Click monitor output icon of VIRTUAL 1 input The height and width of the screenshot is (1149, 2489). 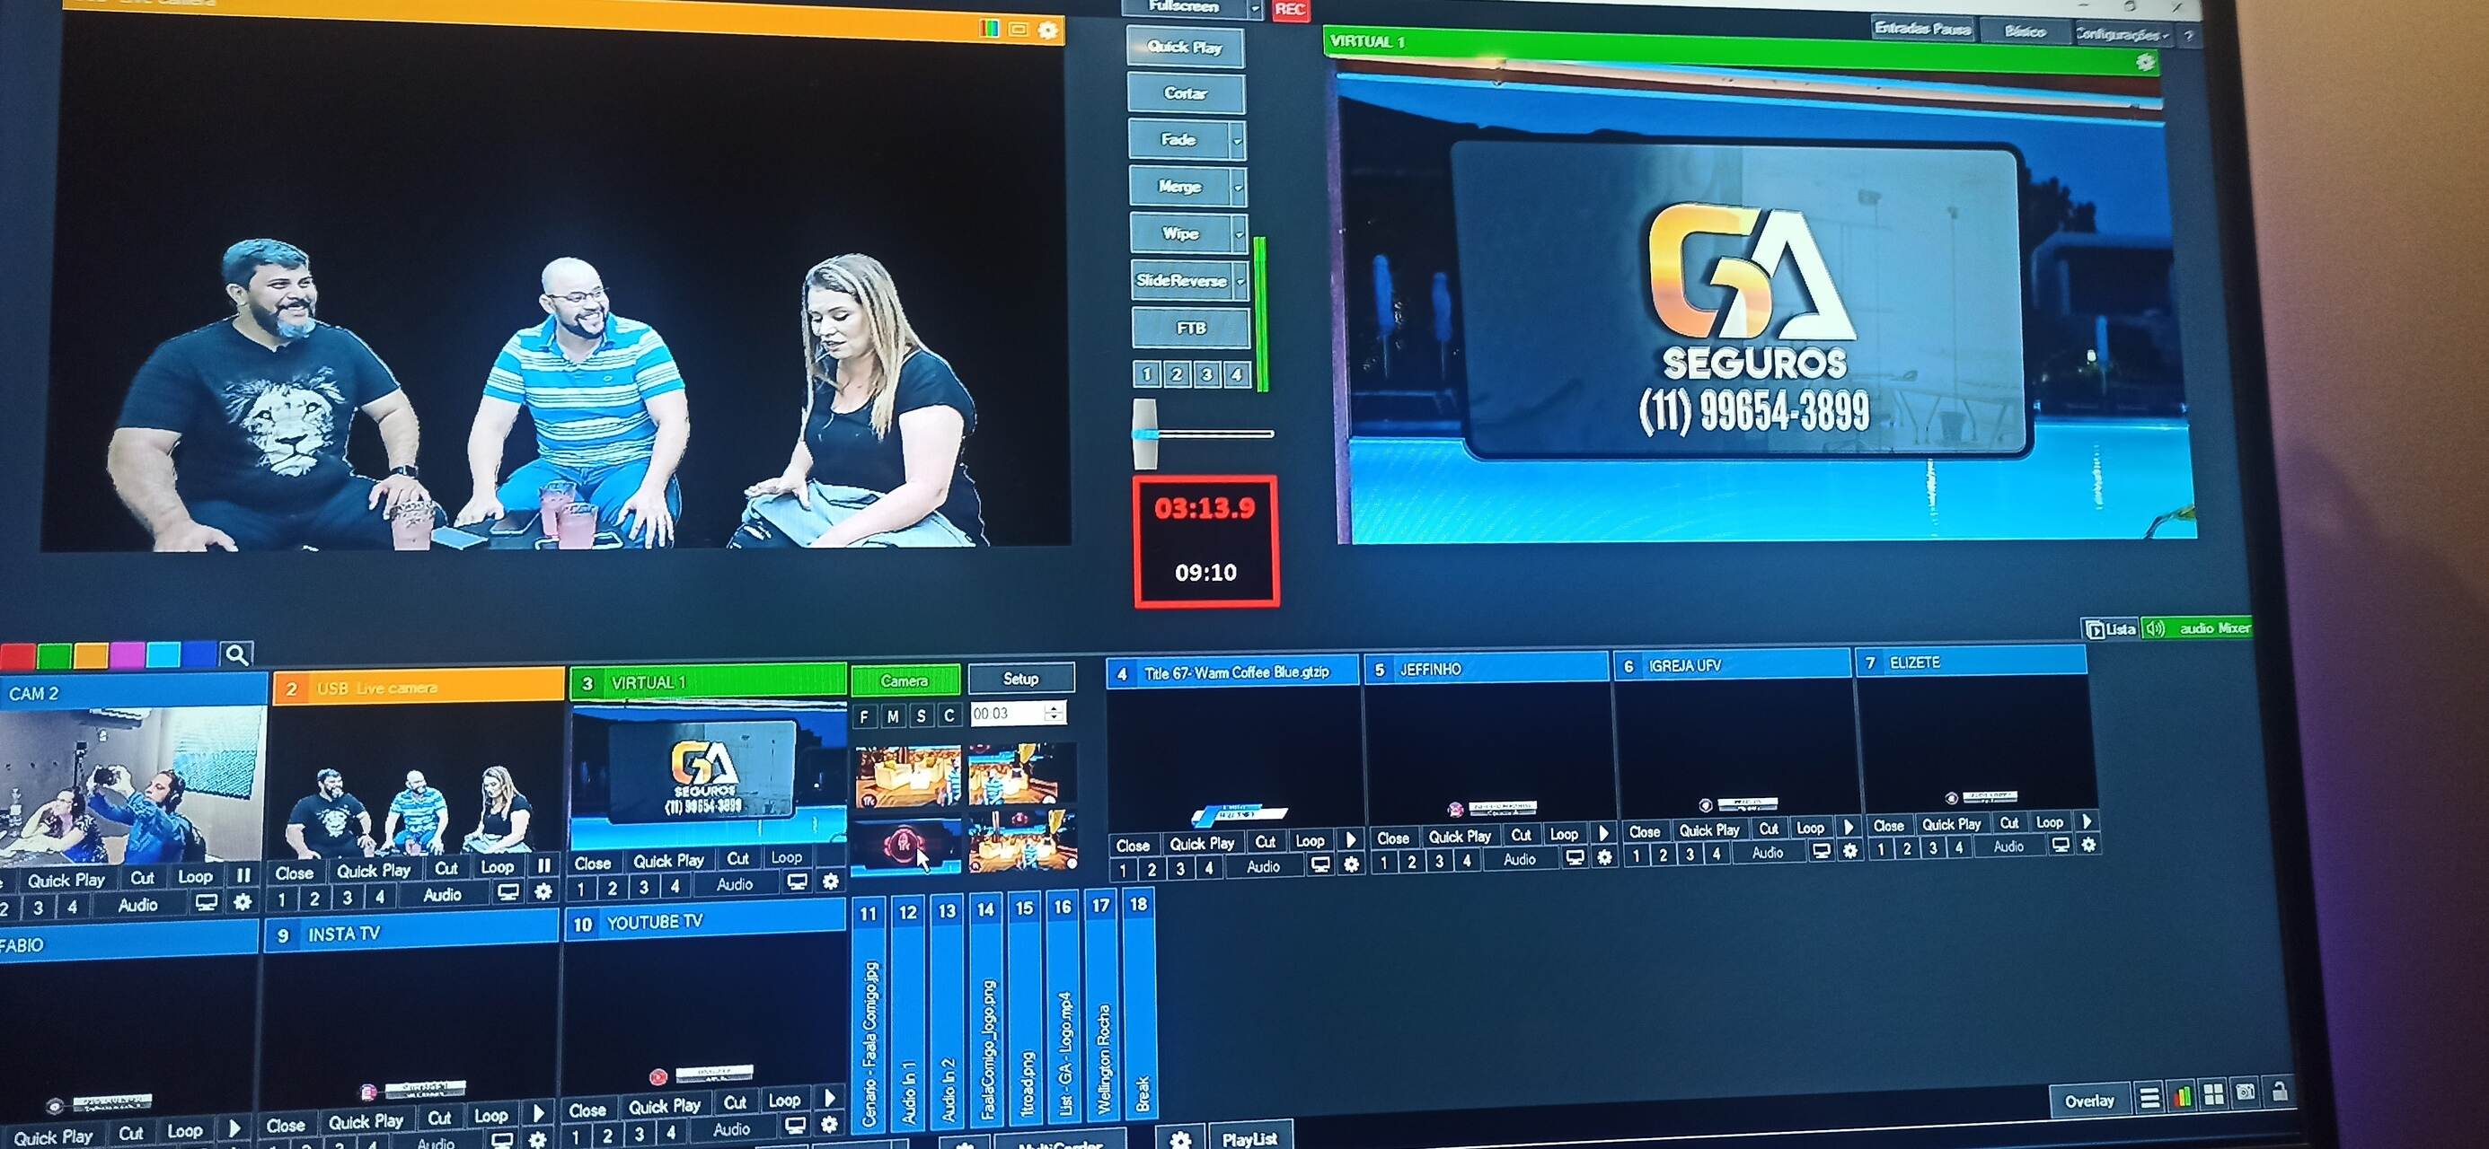pos(797,881)
